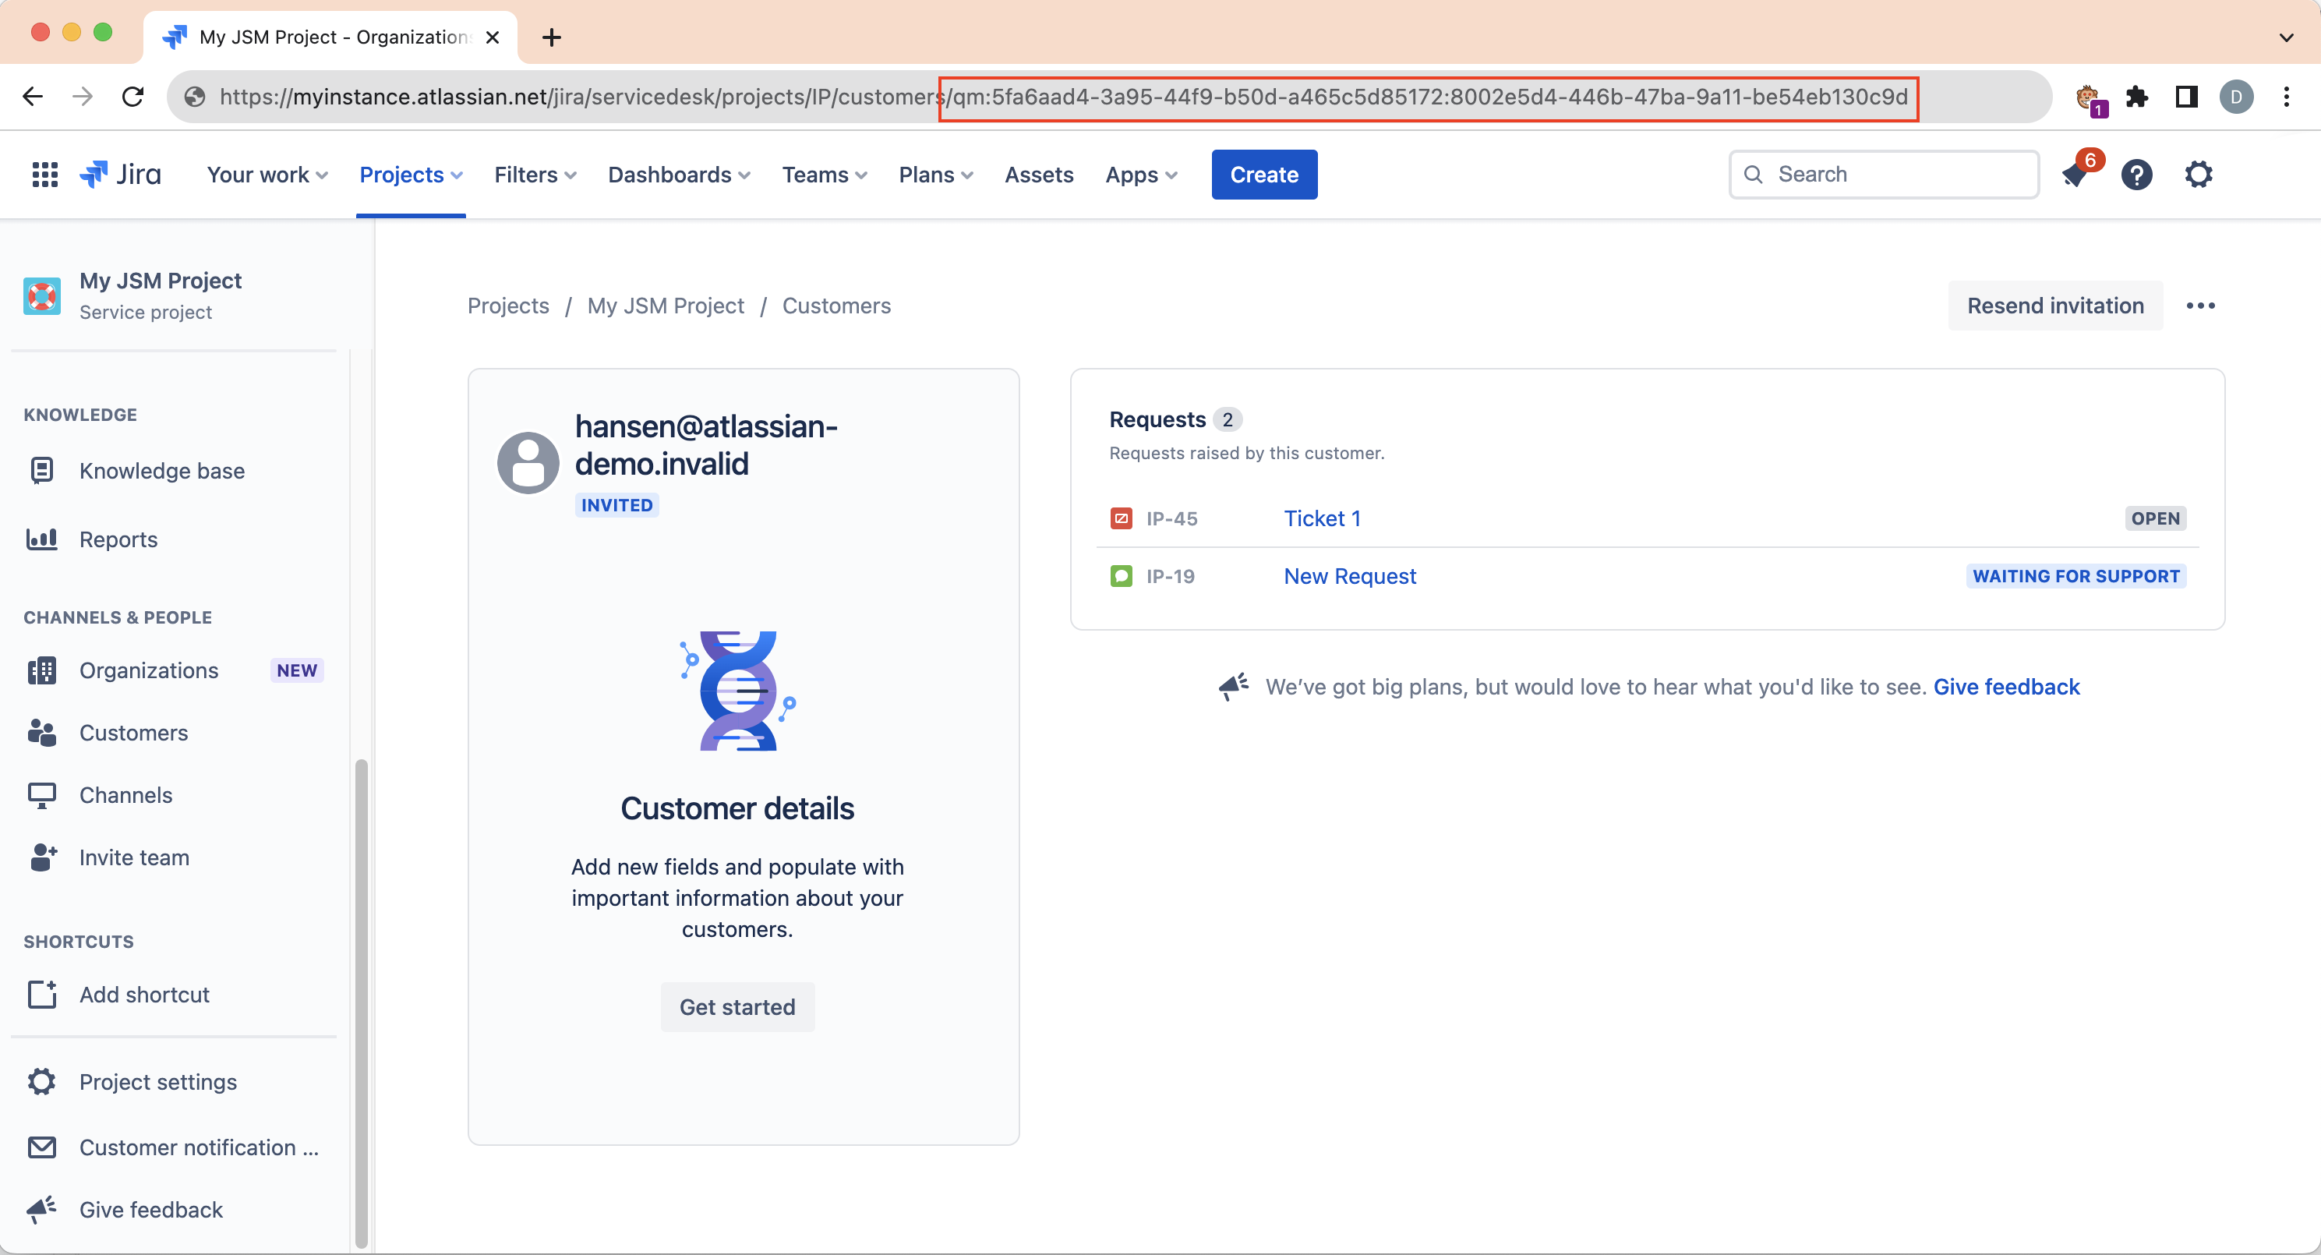Open the Apps dropdown menu

(x=1141, y=175)
